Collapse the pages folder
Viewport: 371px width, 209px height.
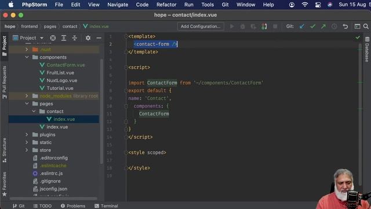tap(27, 103)
